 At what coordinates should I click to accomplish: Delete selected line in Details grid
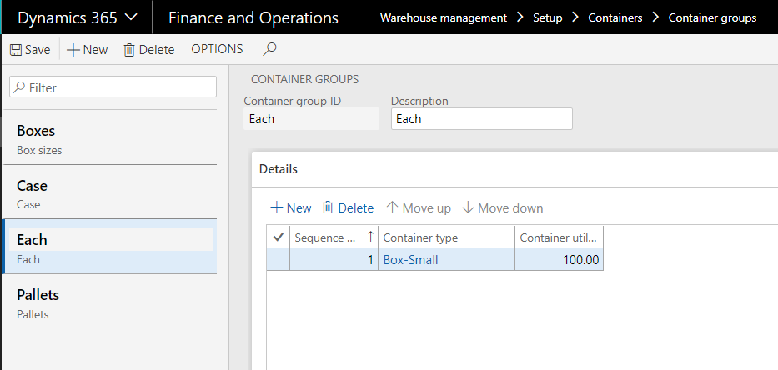point(349,208)
